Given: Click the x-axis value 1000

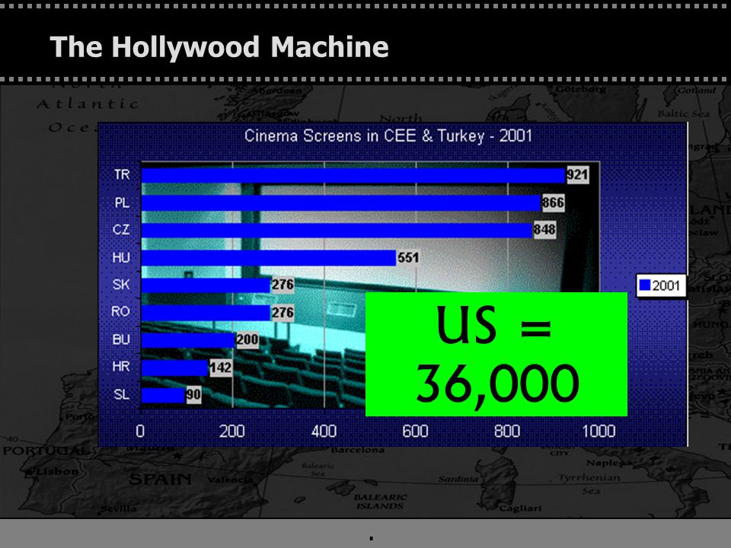Looking at the screenshot, I should [x=599, y=432].
